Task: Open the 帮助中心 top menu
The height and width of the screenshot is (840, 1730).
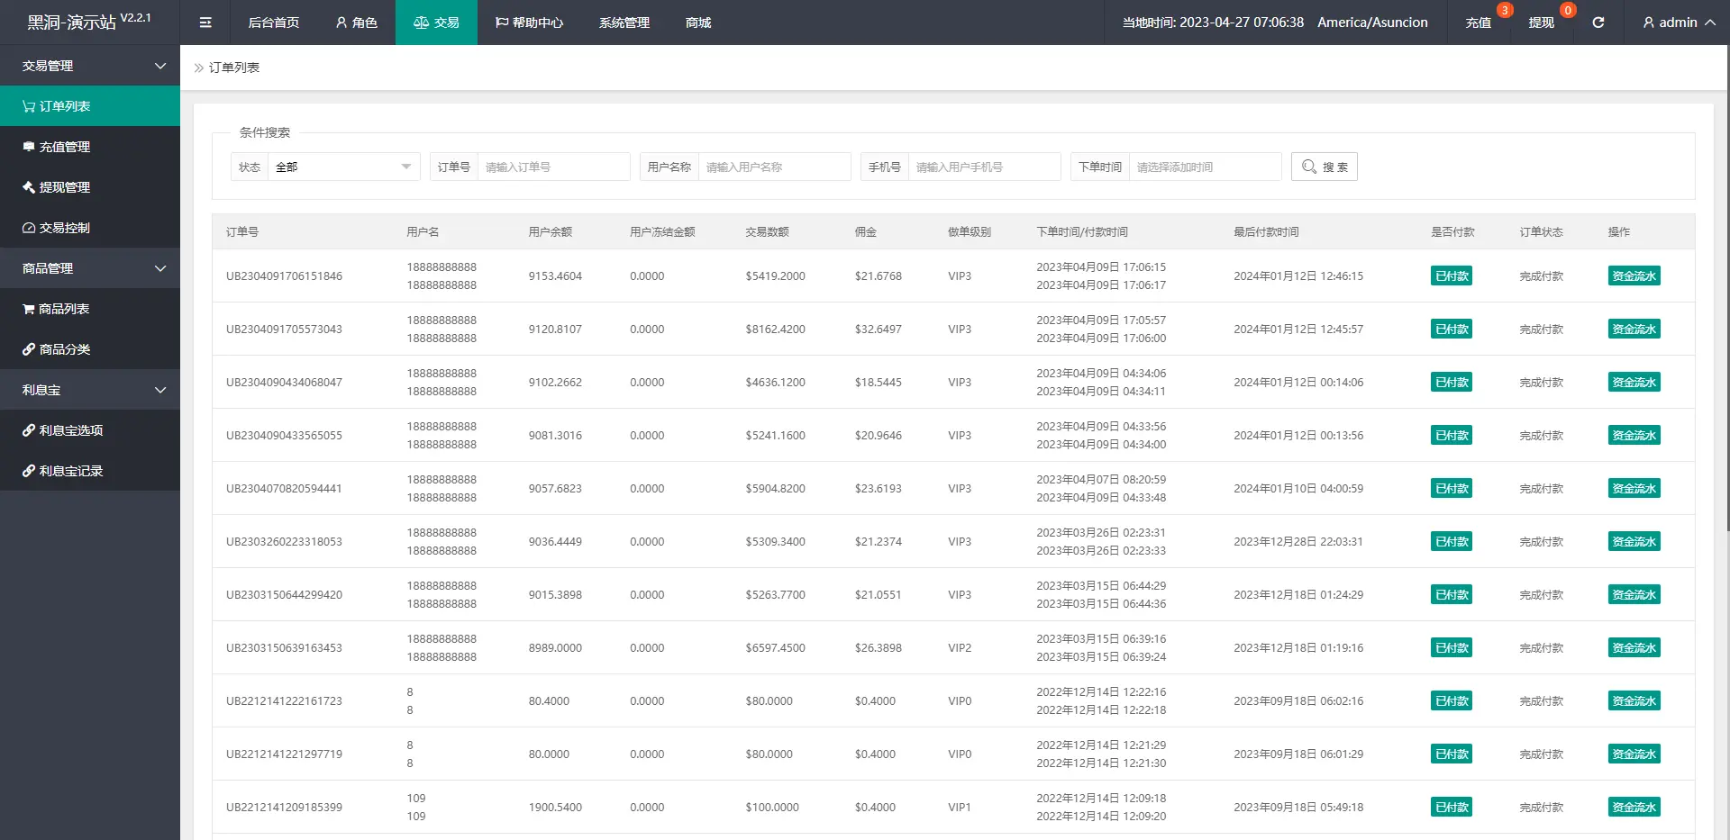Action: (529, 23)
